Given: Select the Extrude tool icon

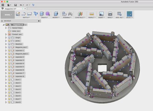Looking at the screenshot, I should click(42, 14).
